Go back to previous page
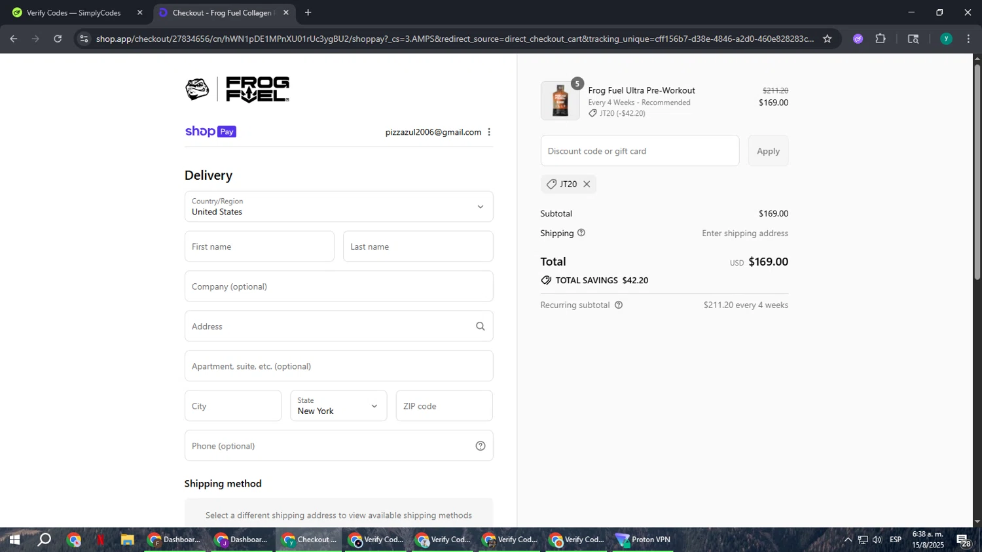The height and width of the screenshot is (552, 982). pyautogui.click(x=13, y=39)
